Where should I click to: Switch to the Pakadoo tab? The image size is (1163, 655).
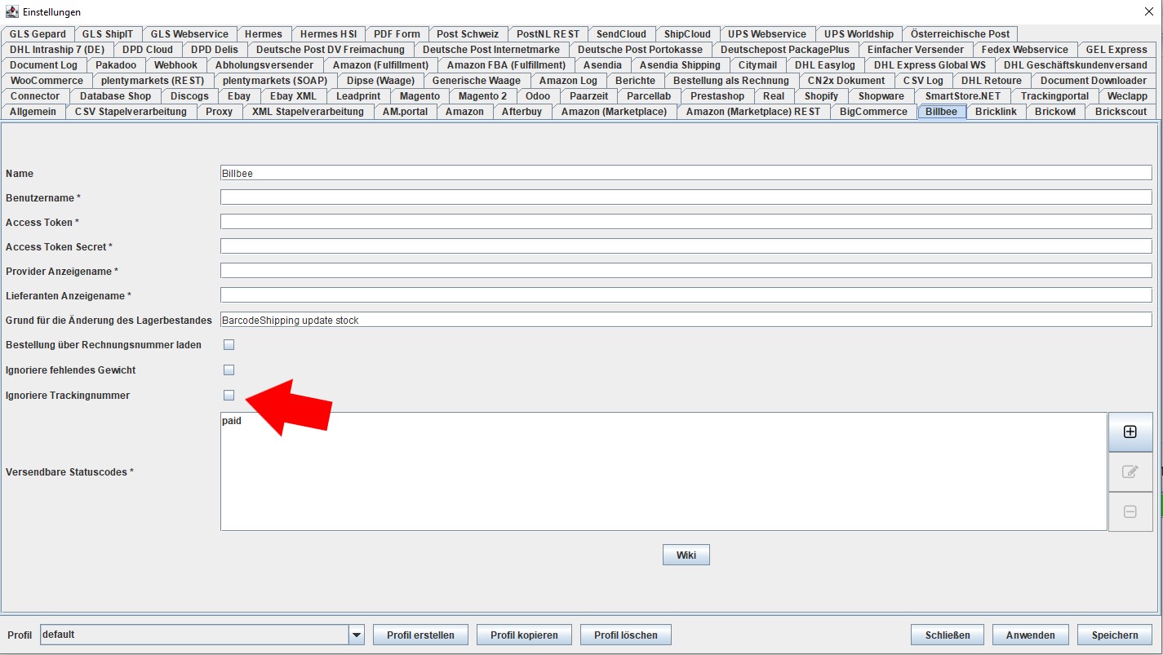coord(116,65)
